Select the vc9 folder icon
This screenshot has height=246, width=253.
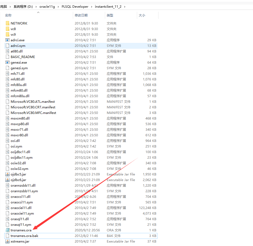(7, 34)
